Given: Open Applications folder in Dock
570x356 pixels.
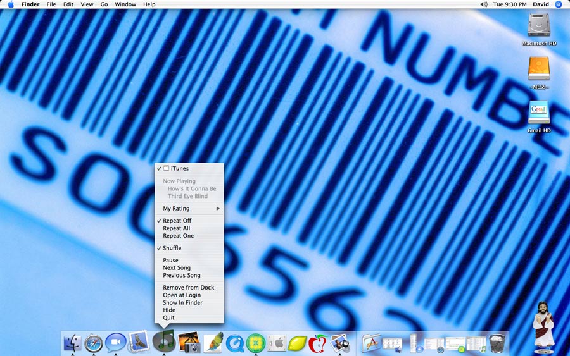Looking at the screenshot, I should tap(370, 343).
